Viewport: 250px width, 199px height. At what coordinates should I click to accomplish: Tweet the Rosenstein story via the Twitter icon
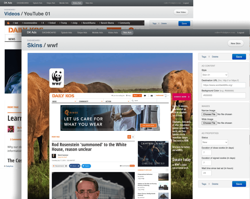(x=86, y=166)
